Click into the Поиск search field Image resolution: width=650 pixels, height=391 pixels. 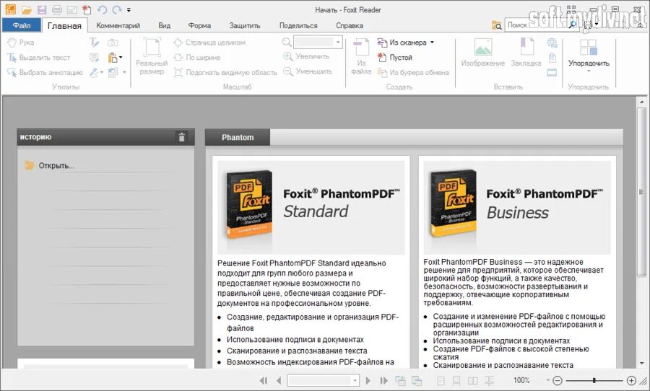click(x=537, y=25)
